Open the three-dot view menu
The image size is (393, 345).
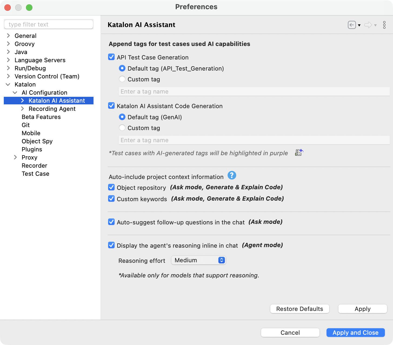click(384, 25)
